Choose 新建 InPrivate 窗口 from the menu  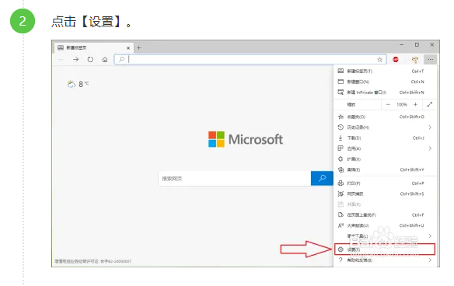point(385,92)
